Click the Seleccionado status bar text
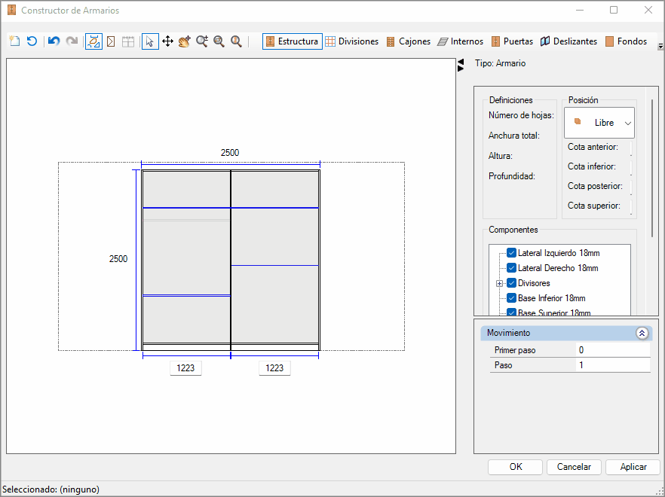The image size is (665, 497). (x=51, y=489)
